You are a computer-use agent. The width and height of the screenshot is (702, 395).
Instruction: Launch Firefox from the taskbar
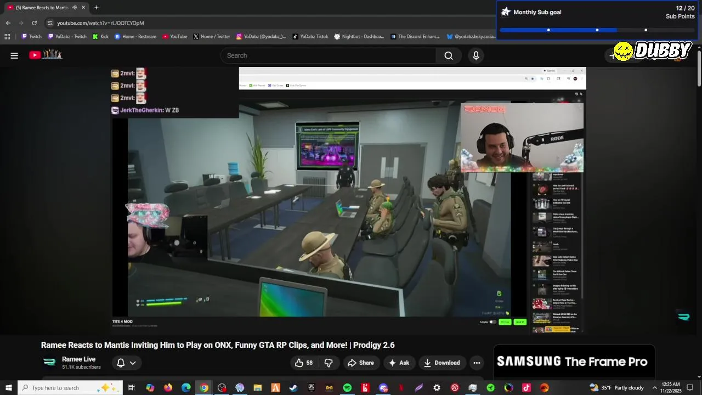(168, 388)
